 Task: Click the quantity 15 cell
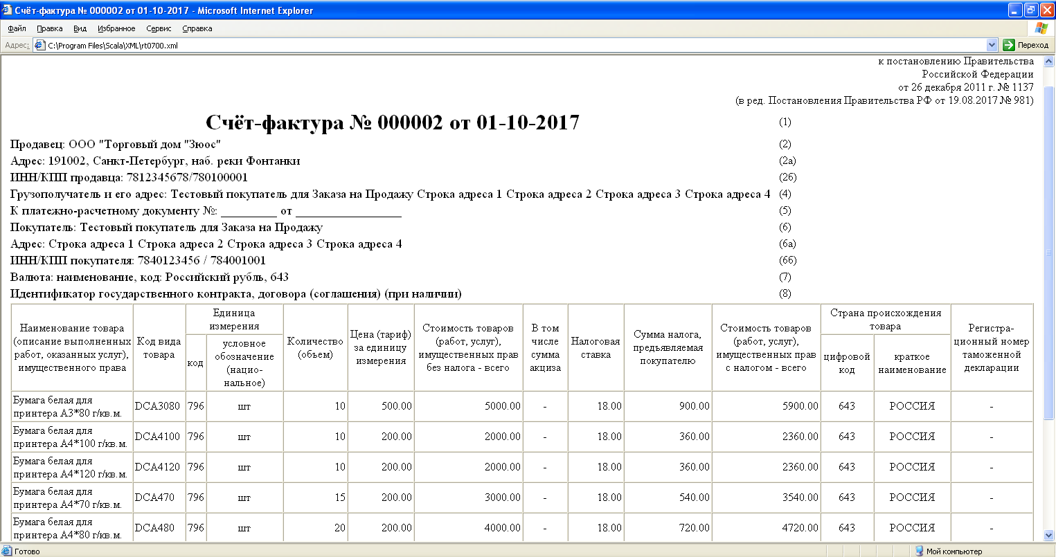[x=315, y=497]
